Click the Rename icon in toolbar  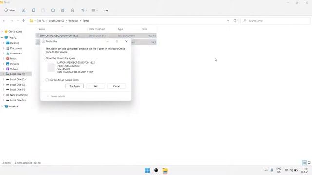click(x=53, y=10)
